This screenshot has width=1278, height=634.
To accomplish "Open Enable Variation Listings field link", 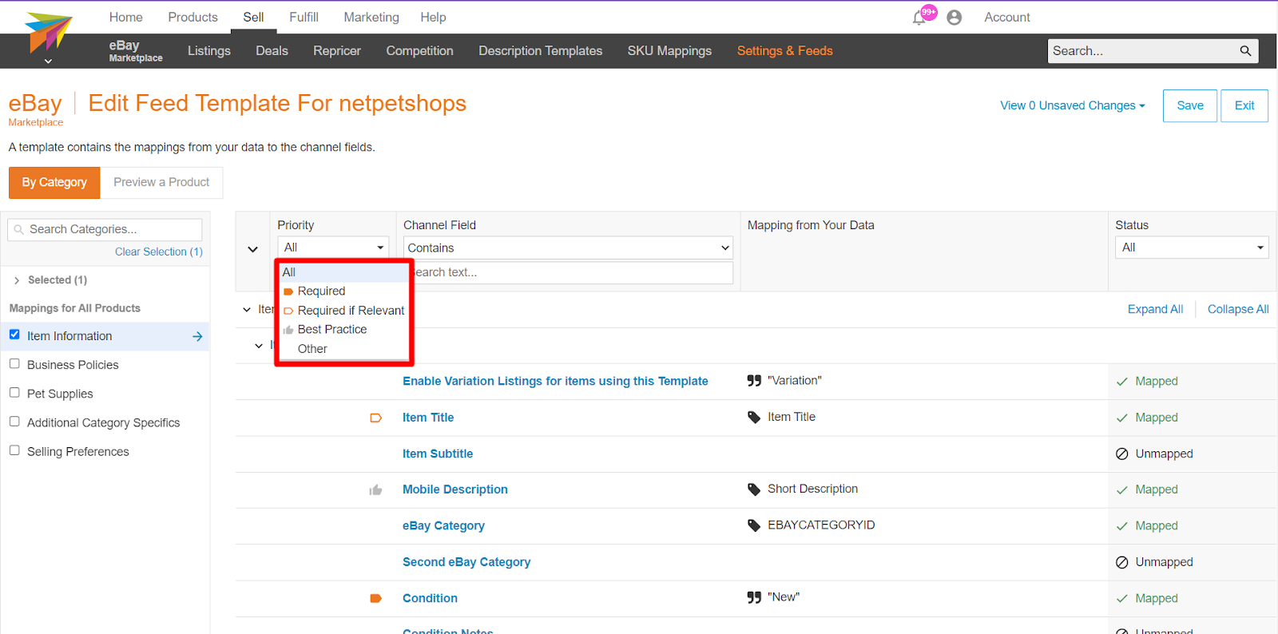I will [555, 382].
